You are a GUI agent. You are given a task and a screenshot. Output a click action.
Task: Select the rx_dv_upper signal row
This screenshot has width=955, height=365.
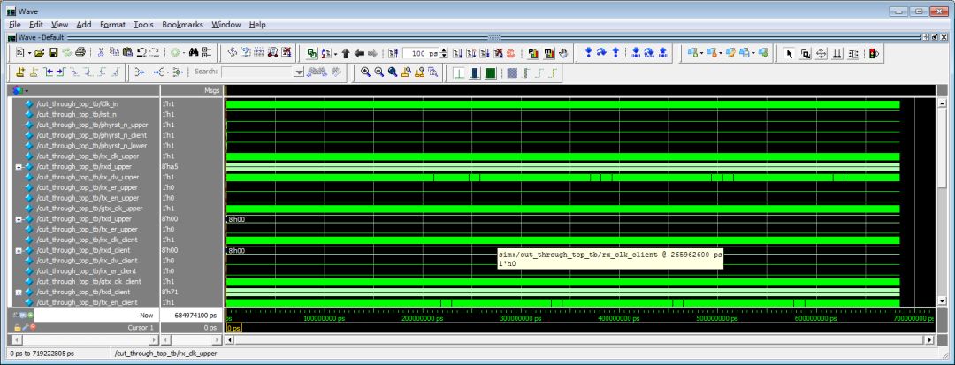87,177
